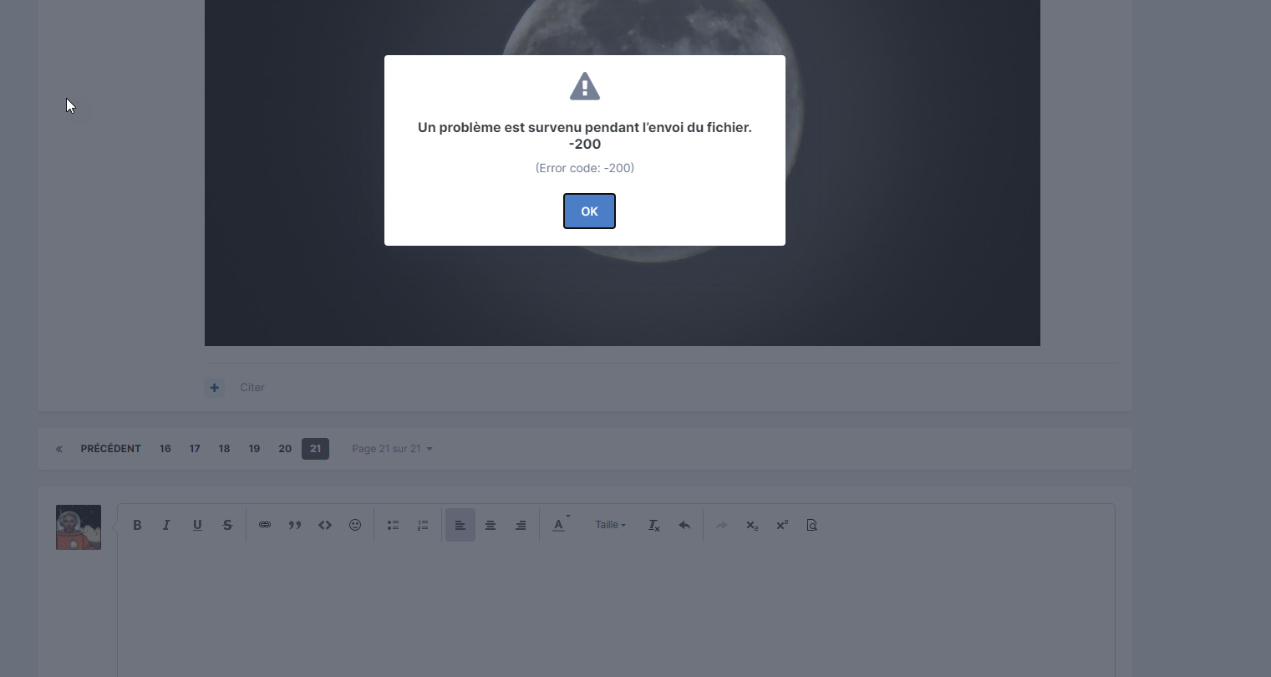Remove formatting with the clear format icon
This screenshot has width=1271, height=677.
click(653, 525)
